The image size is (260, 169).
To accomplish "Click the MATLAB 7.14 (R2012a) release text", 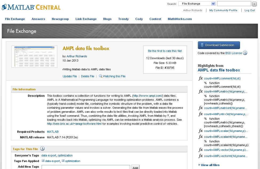I will (x=62, y=137).
